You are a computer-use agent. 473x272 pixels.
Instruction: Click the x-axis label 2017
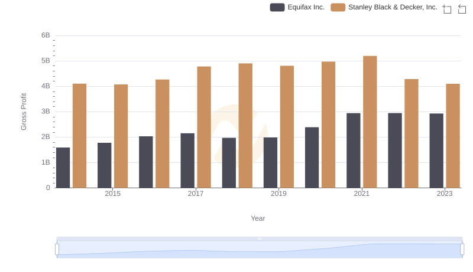[196, 194]
